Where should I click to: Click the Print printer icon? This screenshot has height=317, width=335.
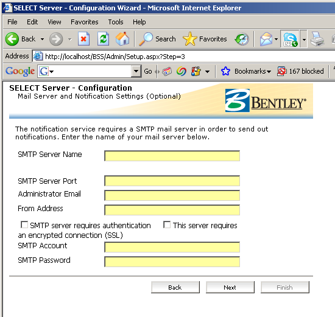317,39
